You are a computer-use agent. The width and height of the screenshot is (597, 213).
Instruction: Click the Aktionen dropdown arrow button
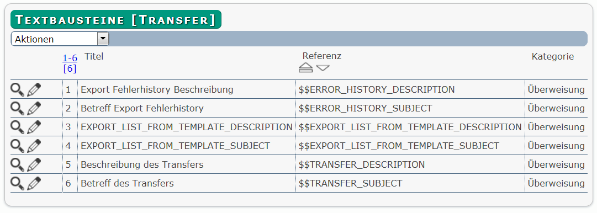pos(103,39)
